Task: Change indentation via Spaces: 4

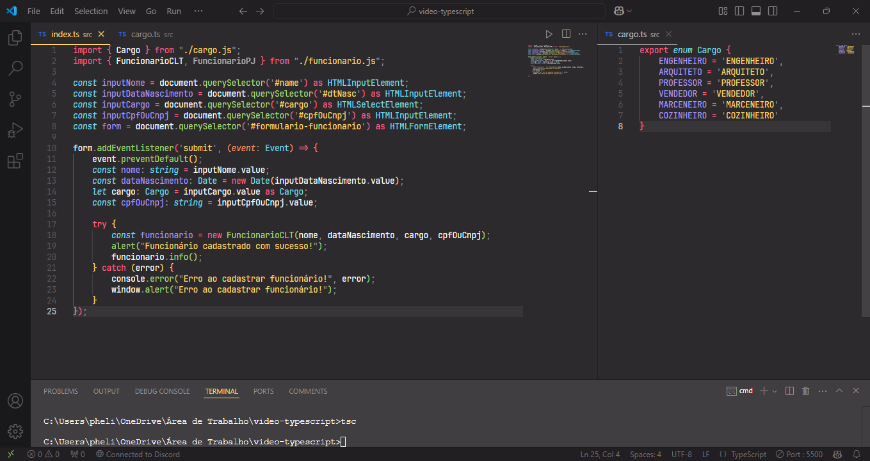Action: [x=645, y=454]
